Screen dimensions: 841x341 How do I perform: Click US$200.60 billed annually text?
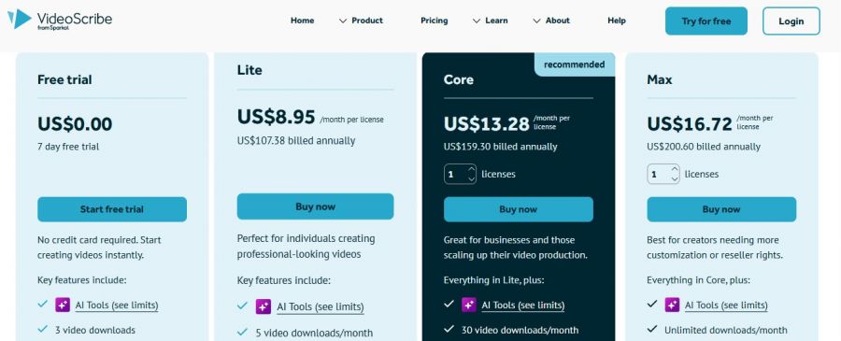tap(704, 147)
